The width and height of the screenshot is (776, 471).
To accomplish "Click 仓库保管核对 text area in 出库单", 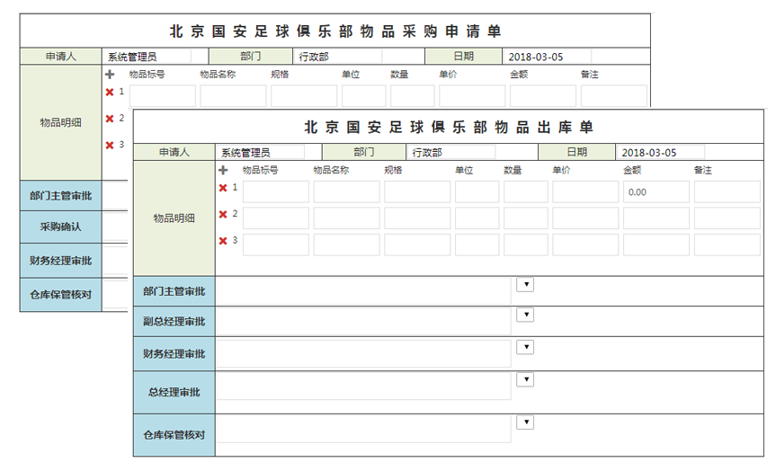I will [364, 429].
